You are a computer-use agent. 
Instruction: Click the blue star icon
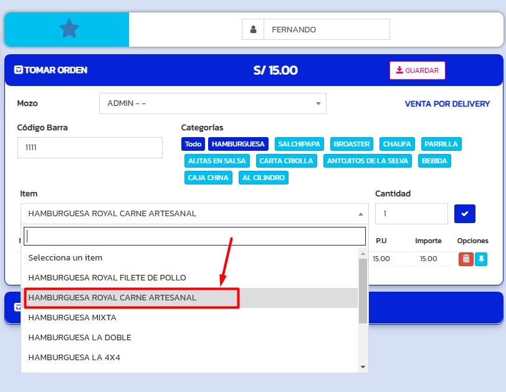(x=69, y=29)
